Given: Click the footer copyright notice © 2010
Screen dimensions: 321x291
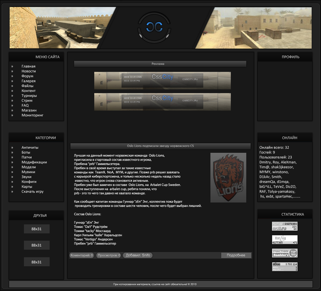Looking at the screenshot, I should [155, 284].
